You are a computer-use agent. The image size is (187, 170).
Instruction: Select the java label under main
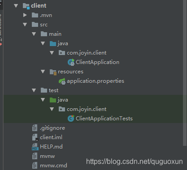click(x=63, y=43)
